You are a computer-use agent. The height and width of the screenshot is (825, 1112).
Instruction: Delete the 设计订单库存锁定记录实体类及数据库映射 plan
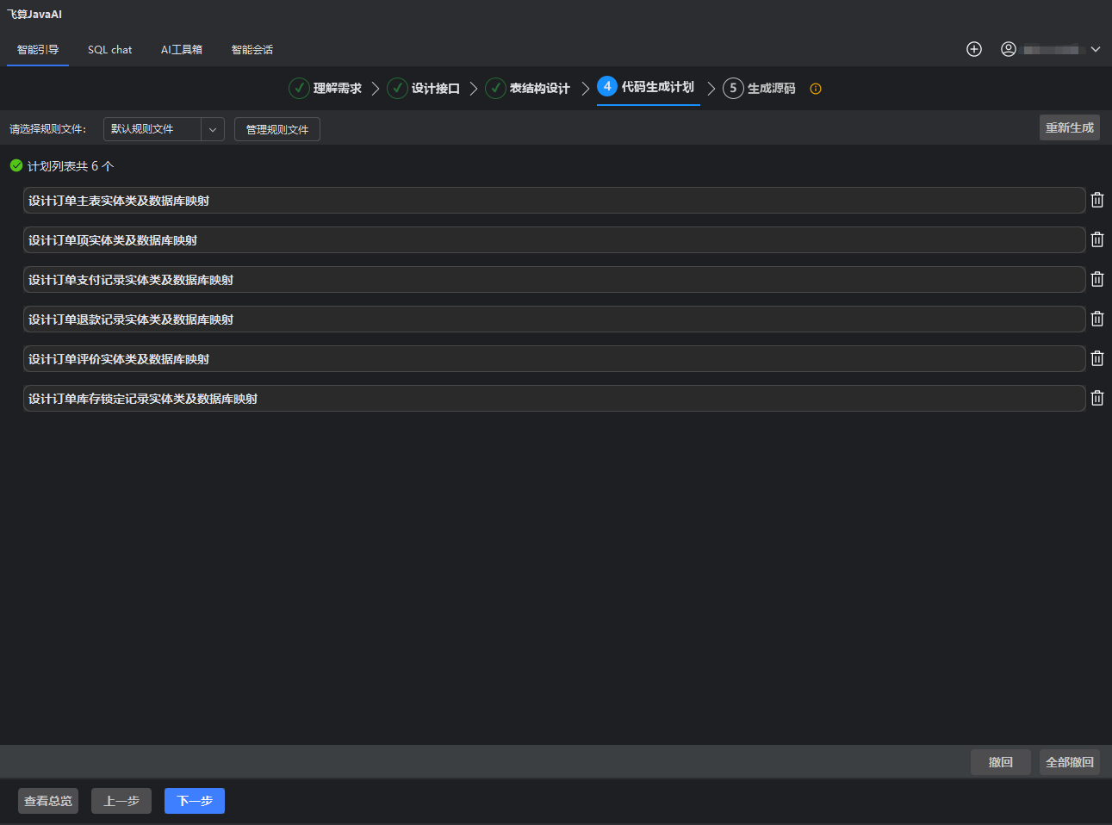pyautogui.click(x=1097, y=398)
